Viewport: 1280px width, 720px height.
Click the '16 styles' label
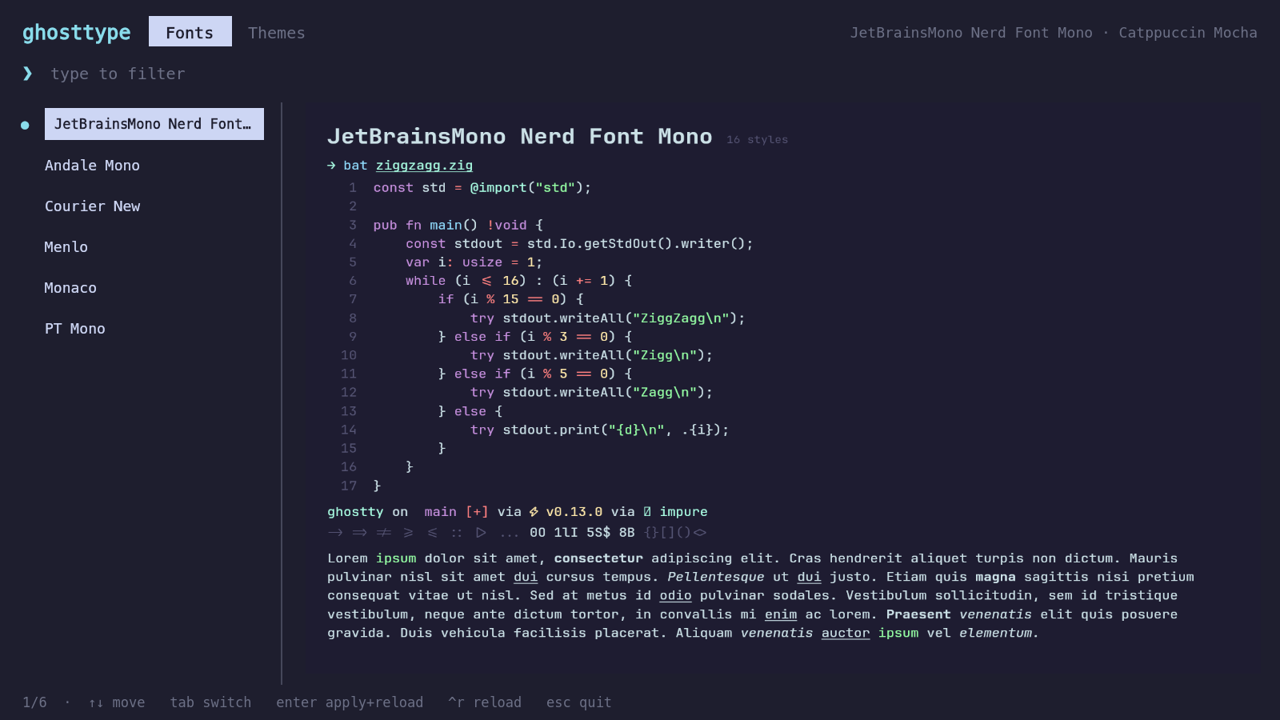[757, 139]
